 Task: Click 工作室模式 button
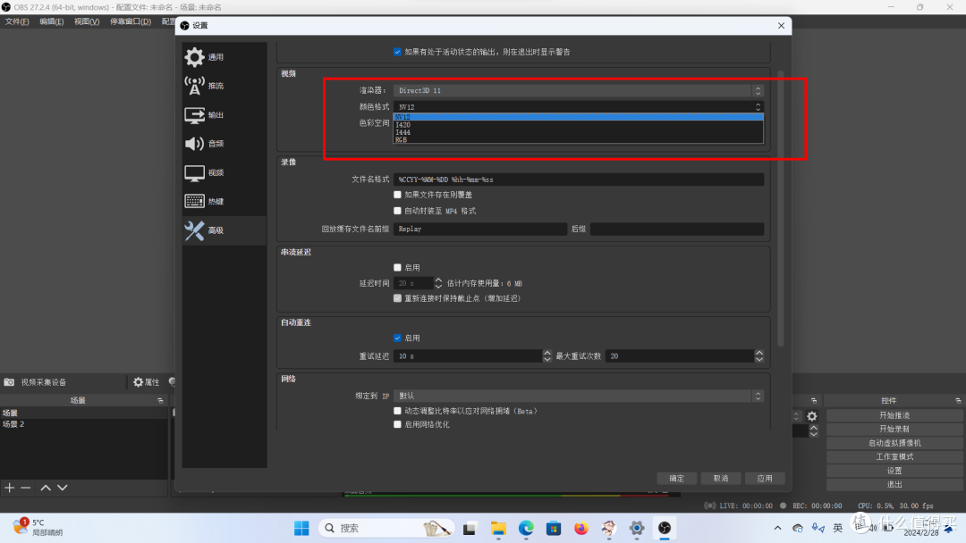click(x=894, y=457)
